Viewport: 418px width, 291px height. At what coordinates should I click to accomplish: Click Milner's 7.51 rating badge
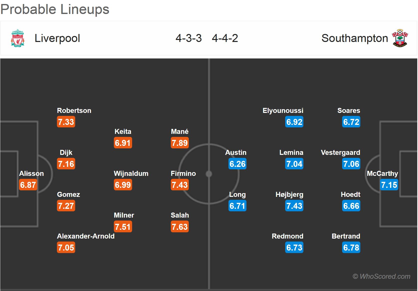(123, 227)
